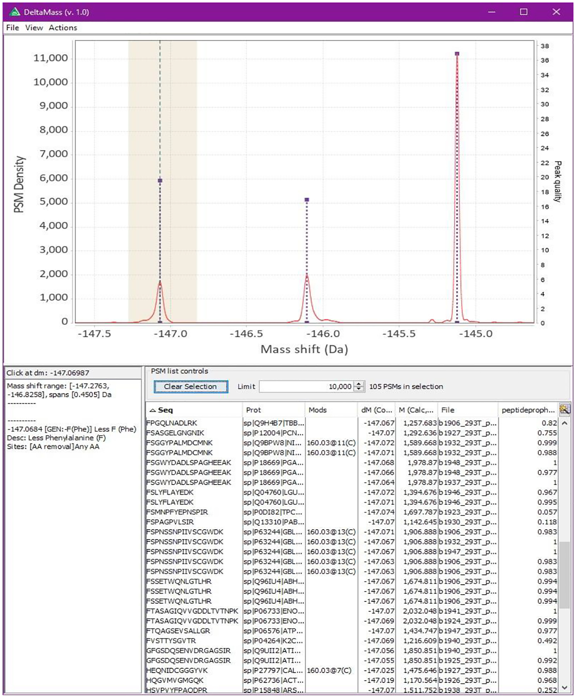Click the mass value 1,257.683
This screenshot has width=576, height=698.
pos(420,423)
